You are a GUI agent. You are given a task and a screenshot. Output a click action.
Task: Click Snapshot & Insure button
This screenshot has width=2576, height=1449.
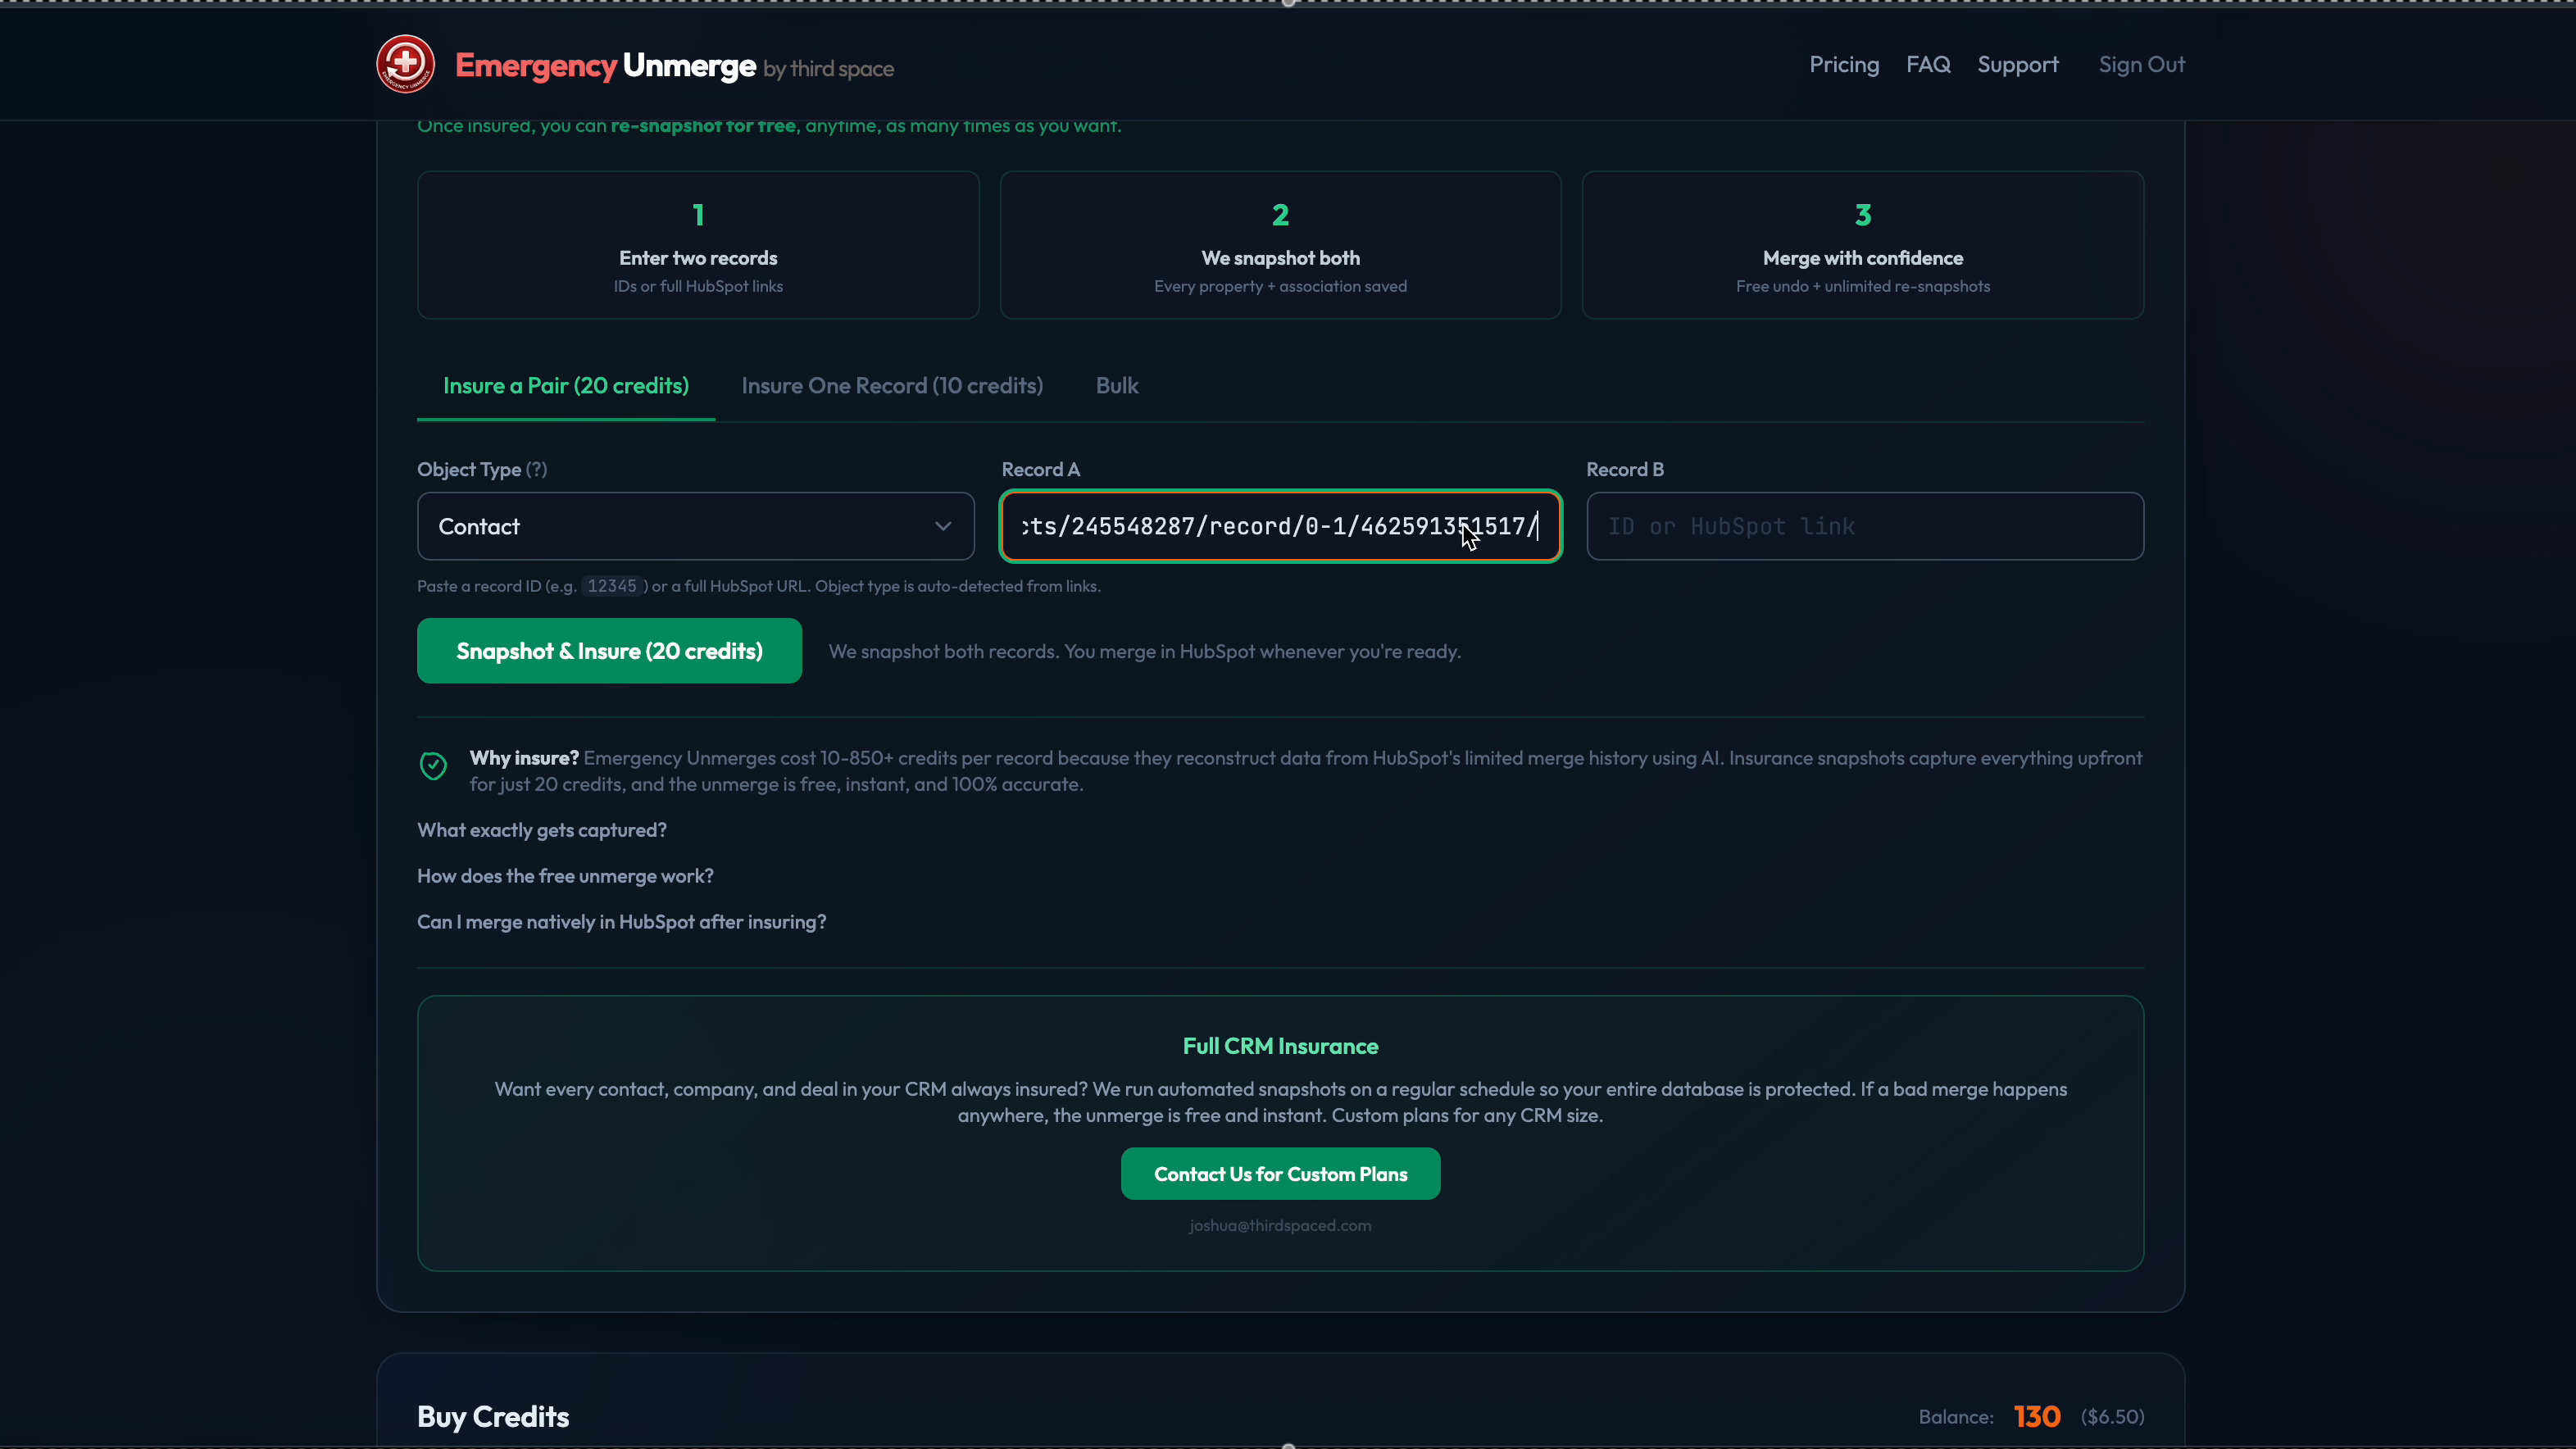(608, 651)
